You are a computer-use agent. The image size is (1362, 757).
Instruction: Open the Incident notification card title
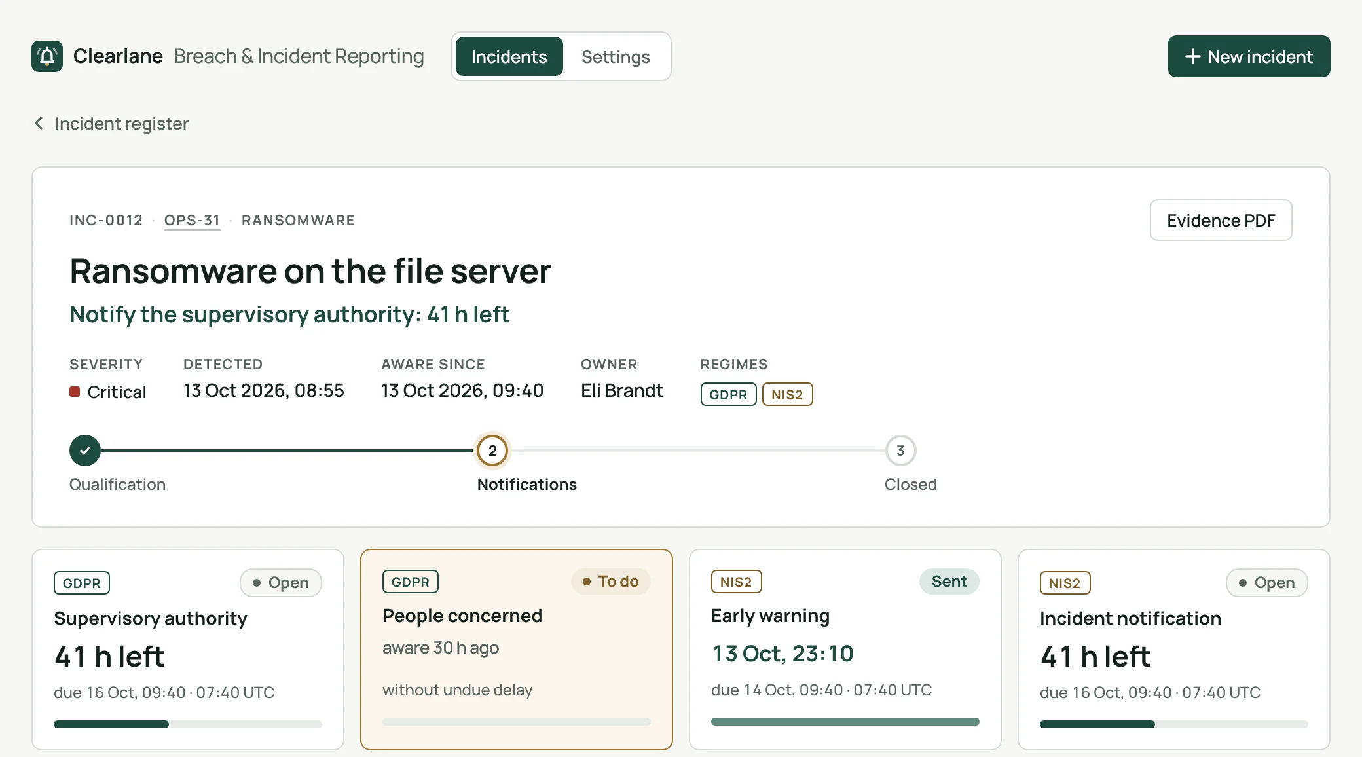point(1130,618)
